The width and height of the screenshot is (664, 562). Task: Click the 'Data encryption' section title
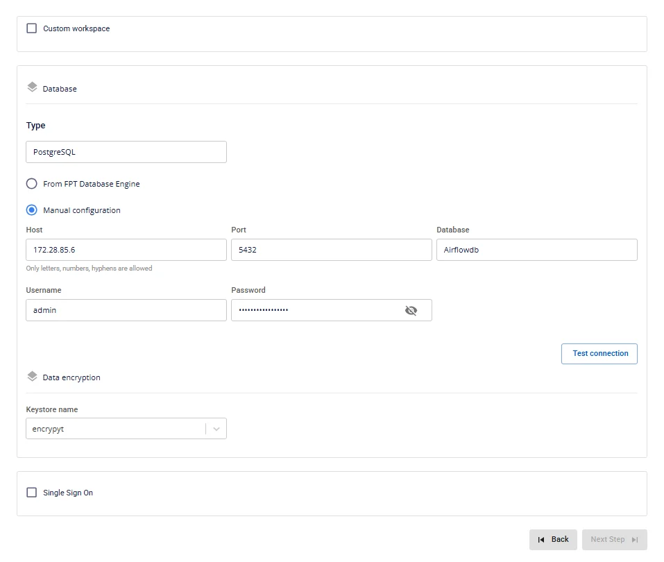(x=71, y=377)
